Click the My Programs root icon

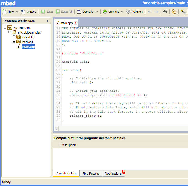(10, 27)
